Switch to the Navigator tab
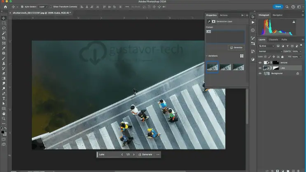This screenshot has height=172, width=306. (278, 15)
